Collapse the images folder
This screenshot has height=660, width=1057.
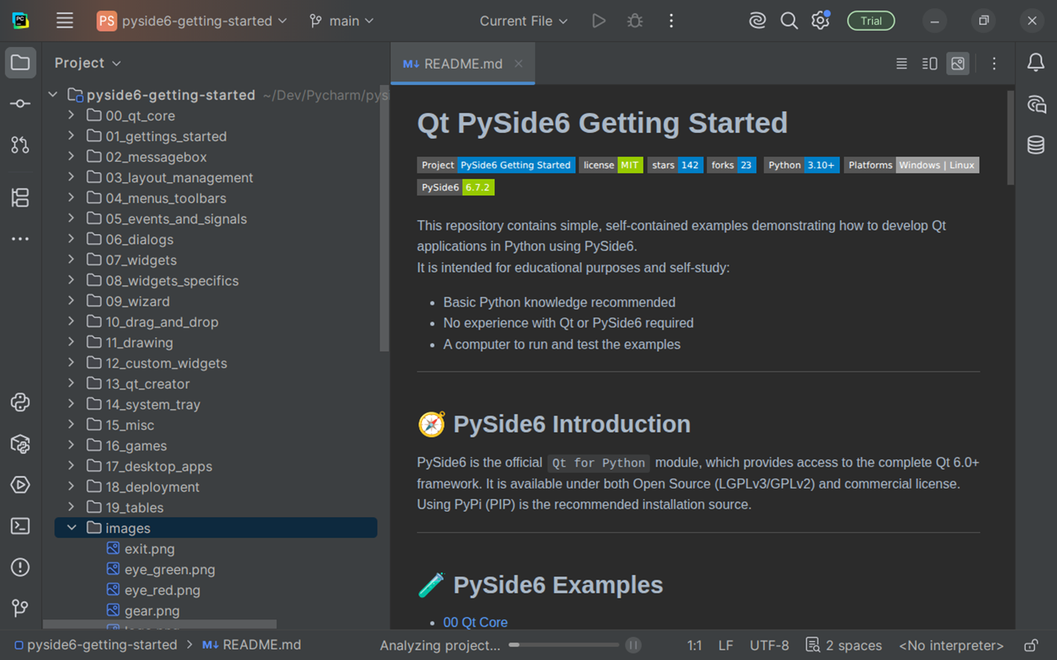coord(72,528)
